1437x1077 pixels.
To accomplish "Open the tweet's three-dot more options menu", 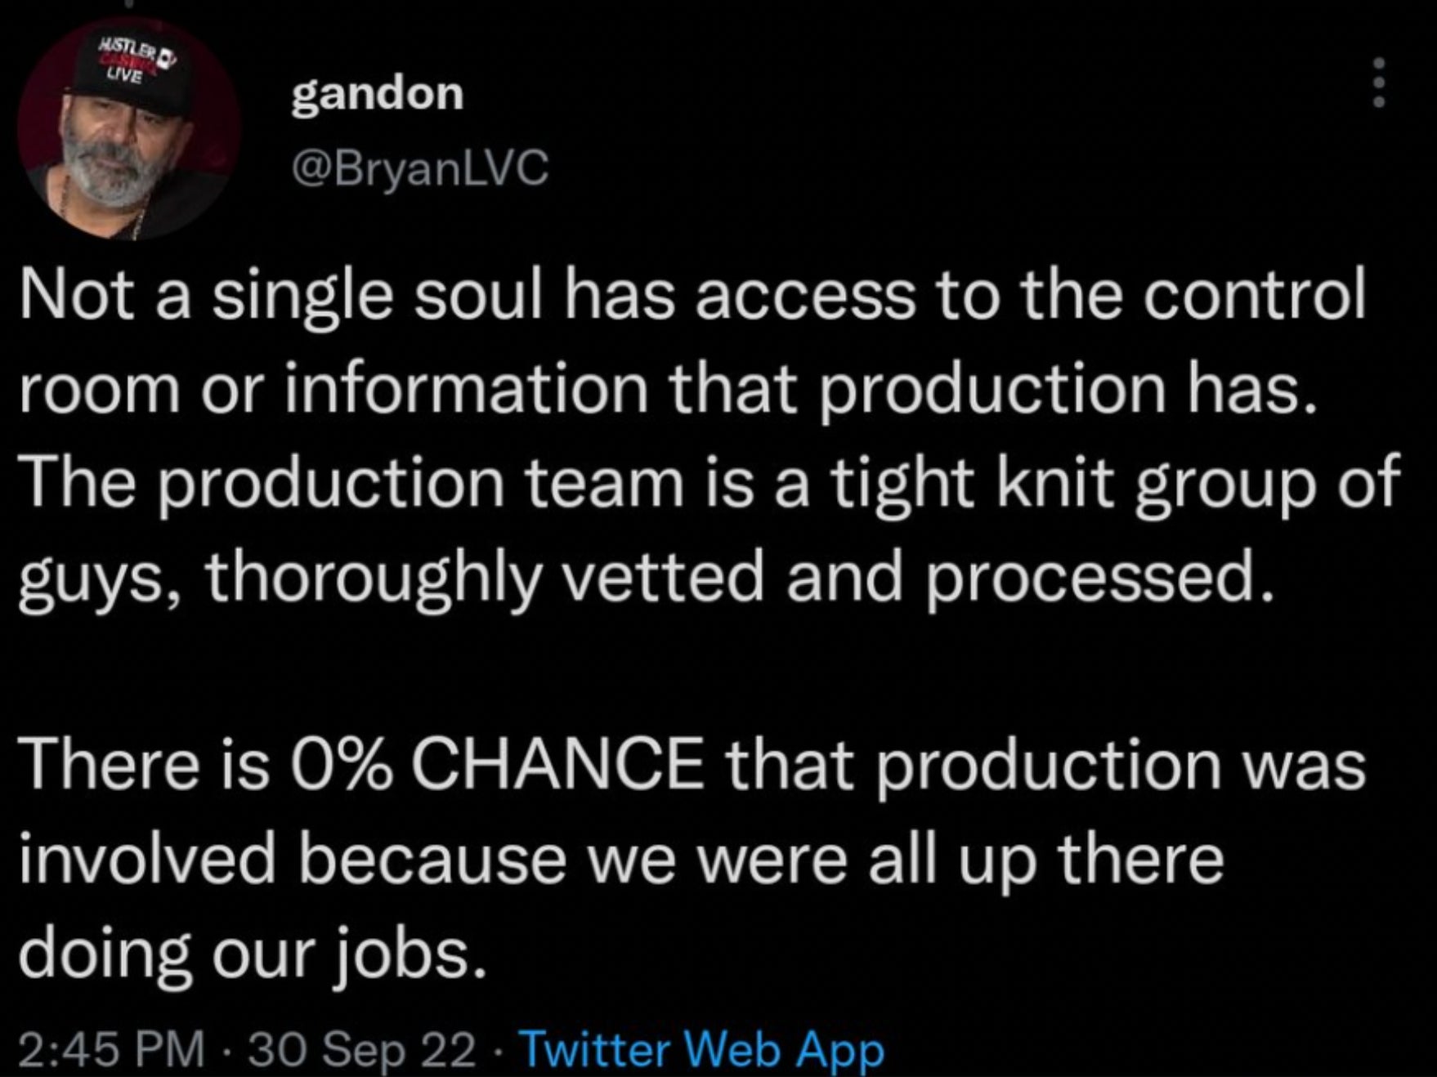I will (x=1378, y=83).
